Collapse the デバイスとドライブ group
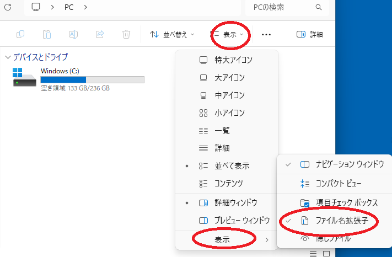Viewport: 392px width, 257px height. [8, 57]
